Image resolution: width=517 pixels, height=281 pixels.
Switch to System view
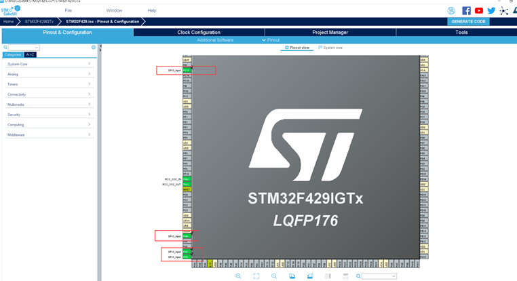coord(330,48)
